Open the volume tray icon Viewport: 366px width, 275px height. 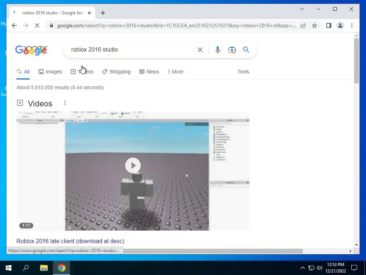[320, 268]
